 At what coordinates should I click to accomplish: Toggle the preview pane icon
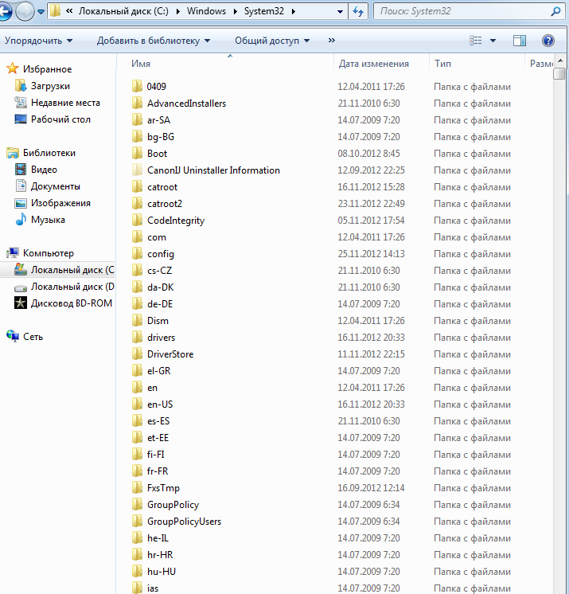(x=520, y=41)
